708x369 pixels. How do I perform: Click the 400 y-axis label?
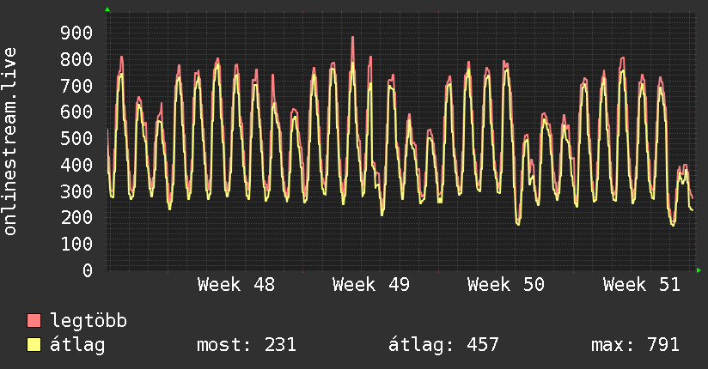click(76, 165)
